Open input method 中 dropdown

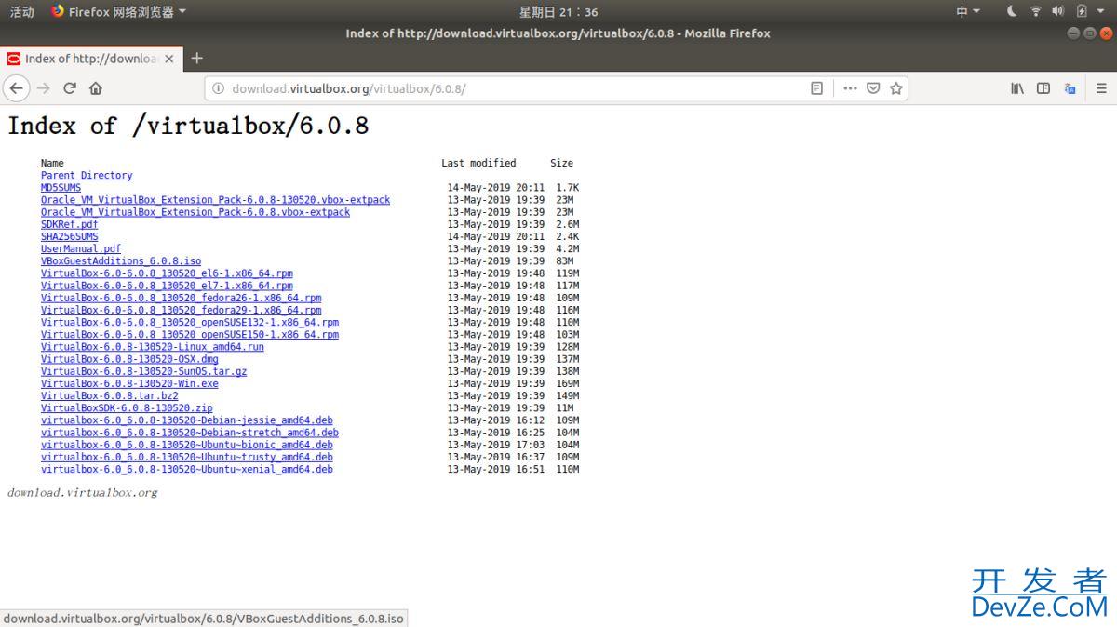(x=968, y=11)
